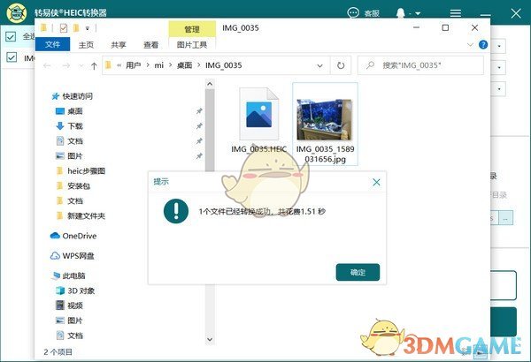Open the 文件 ribbon tab
The image size is (531, 362).
tap(52, 44)
